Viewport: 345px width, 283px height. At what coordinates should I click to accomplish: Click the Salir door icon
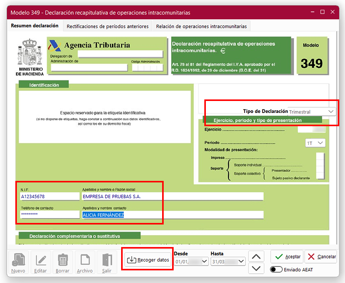(107, 262)
